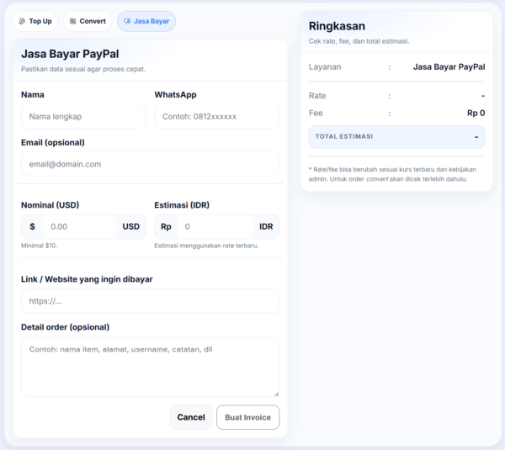The width and height of the screenshot is (505, 450).
Task: Click the TOTAL ESTIMASI summary box
Action: (x=396, y=137)
